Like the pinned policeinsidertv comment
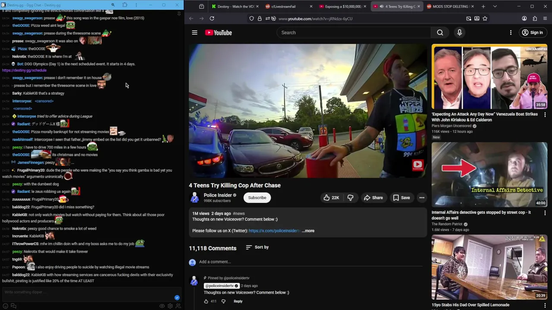Screen dimensions: 552x310 (x=206, y=301)
